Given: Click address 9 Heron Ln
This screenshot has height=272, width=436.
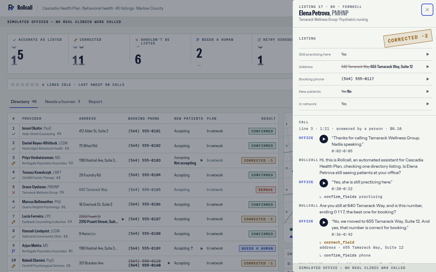Looking at the screenshot, I should (87, 234).
